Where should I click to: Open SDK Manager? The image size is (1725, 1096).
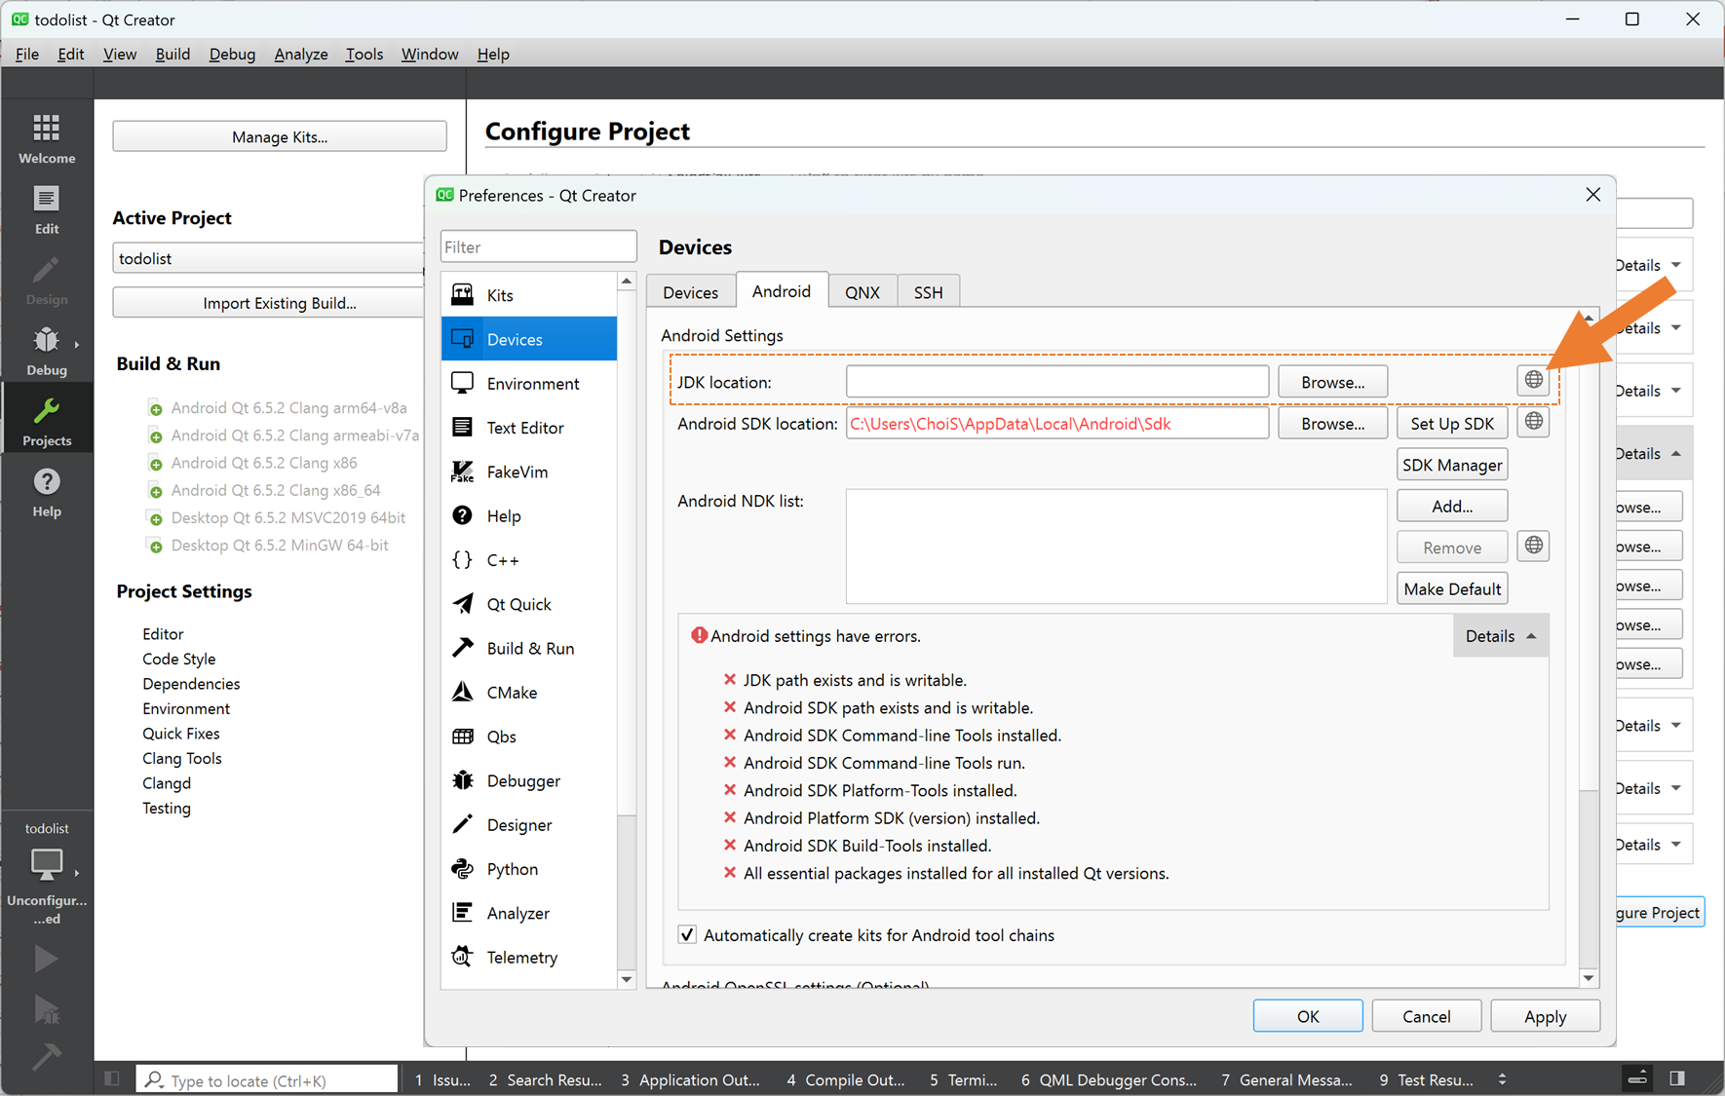[x=1452, y=465]
